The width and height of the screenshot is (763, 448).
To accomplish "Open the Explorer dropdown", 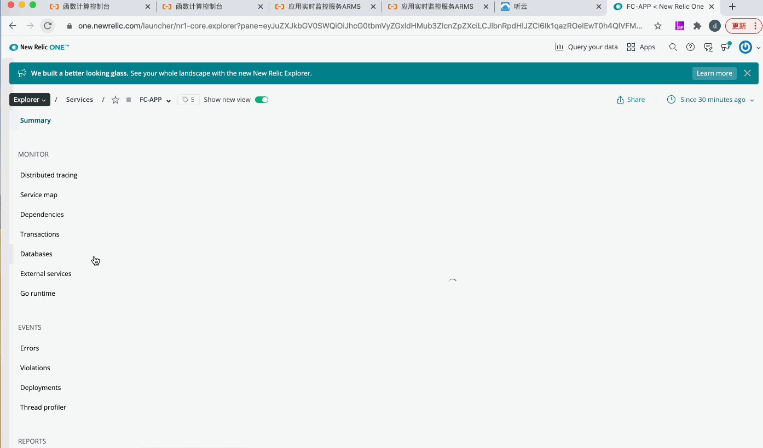I will coord(30,100).
